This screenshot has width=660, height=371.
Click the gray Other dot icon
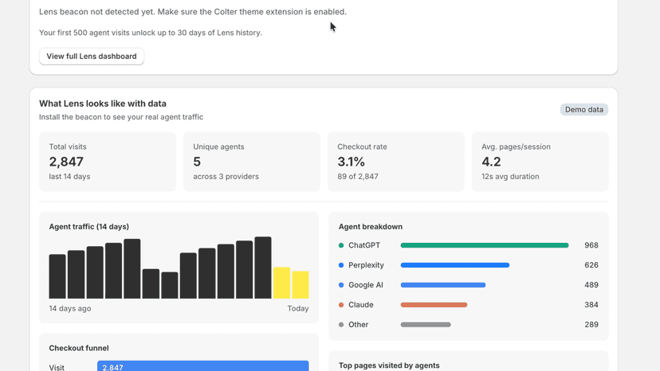(341, 324)
